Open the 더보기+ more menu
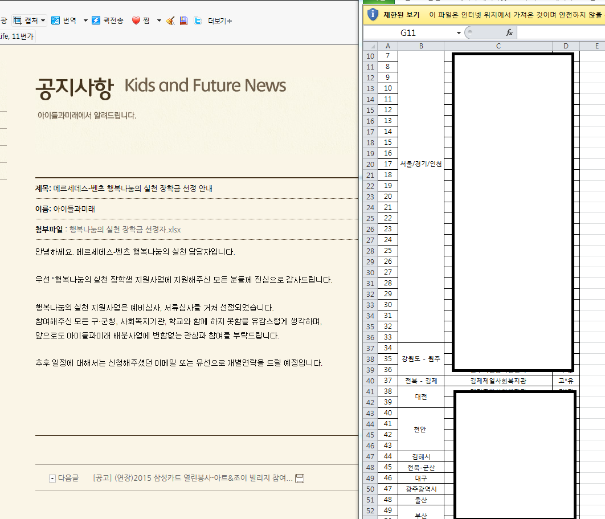Viewport: 605px width, 519px height. [220, 21]
